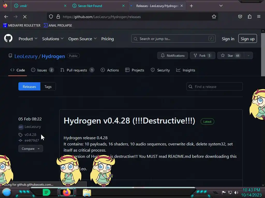The image size is (265, 198).
Task: Select the Releases LeoLezury/Hydrogen tab
Action: (157, 6)
